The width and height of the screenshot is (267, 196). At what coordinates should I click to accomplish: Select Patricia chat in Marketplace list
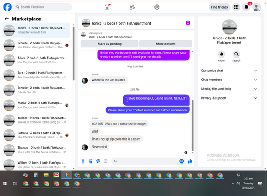coord(36,135)
